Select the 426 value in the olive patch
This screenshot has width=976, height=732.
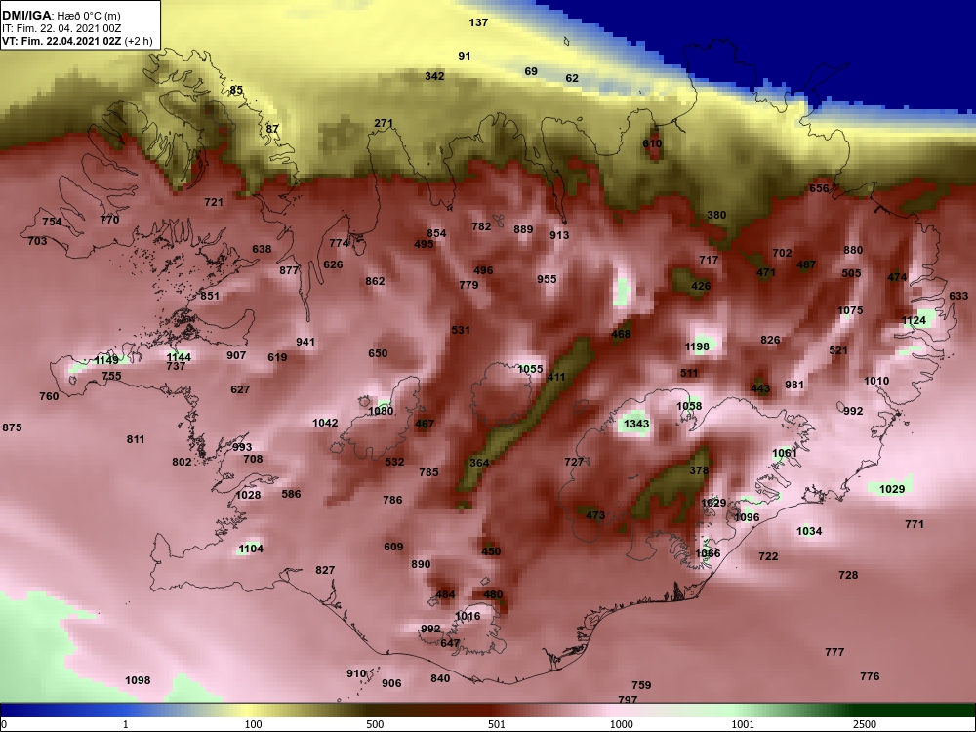[700, 286]
